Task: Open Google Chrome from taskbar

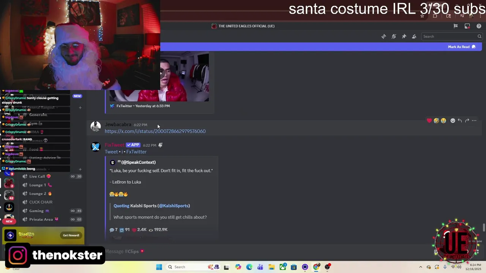Action: tap(316, 267)
